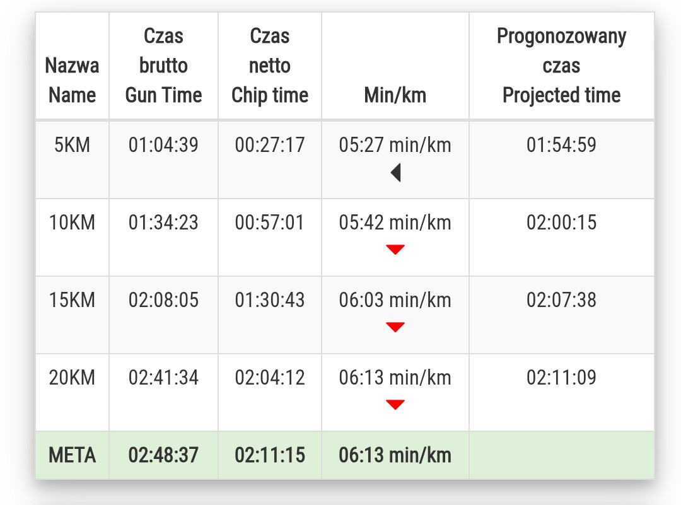Click the 15KM split label
This screenshot has width=681, height=505.
coord(72,300)
